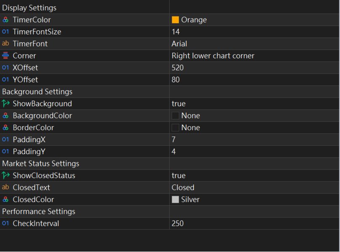This screenshot has height=252, width=340.
Task: Toggle the ShowBackground true value
Action: 254,103
